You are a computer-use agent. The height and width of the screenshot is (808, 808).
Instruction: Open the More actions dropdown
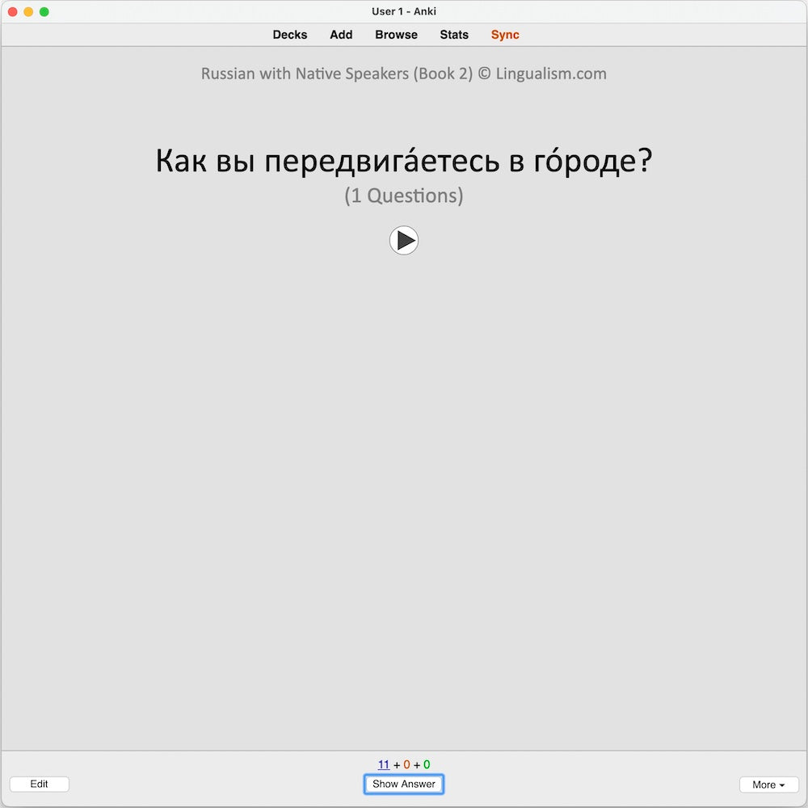[768, 785]
